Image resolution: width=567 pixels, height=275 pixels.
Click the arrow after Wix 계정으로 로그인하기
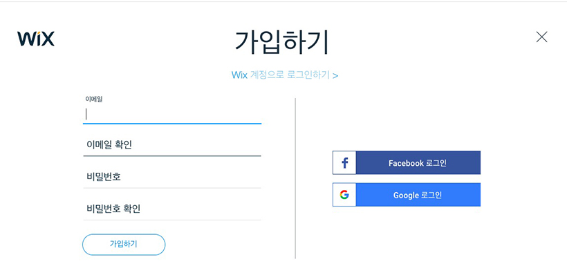tap(335, 75)
